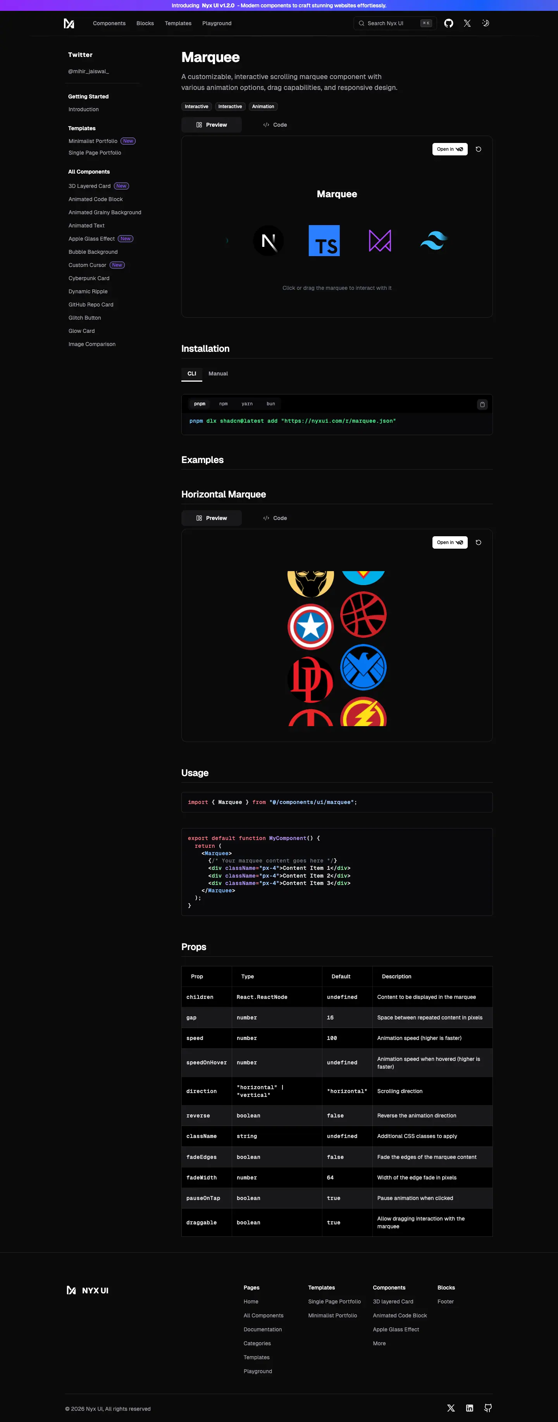Click the Search Nyx UI field
The height and width of the screenshot is (1422, 558).
tap(395, 23)
